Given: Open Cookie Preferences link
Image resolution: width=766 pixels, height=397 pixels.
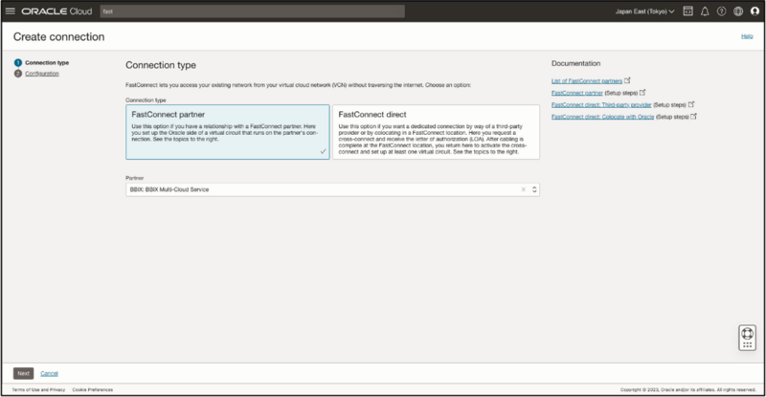Looking at the screenshot, I should (92, 389).
